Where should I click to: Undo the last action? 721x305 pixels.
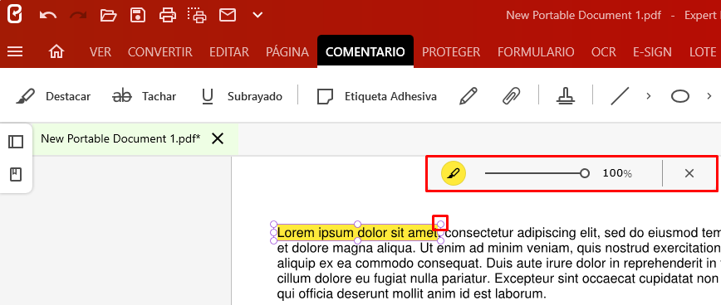(x=48, y=15)
